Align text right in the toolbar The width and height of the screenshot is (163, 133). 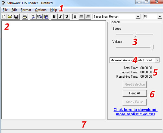(88, 17)
